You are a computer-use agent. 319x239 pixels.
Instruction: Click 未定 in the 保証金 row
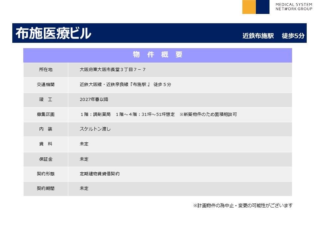coord(84,159)
